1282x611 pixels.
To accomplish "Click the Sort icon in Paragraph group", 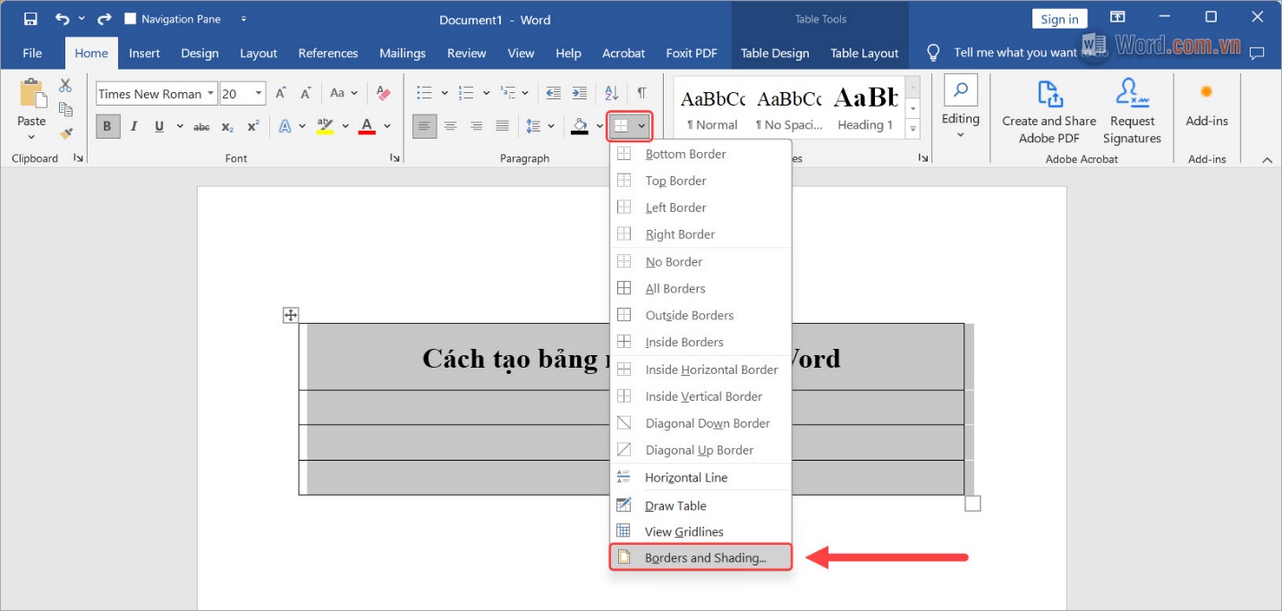I will [610, 92].
